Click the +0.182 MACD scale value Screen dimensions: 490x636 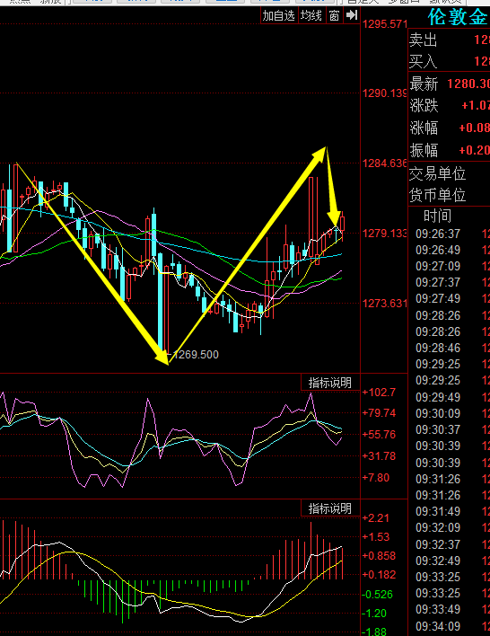point(379,574)
